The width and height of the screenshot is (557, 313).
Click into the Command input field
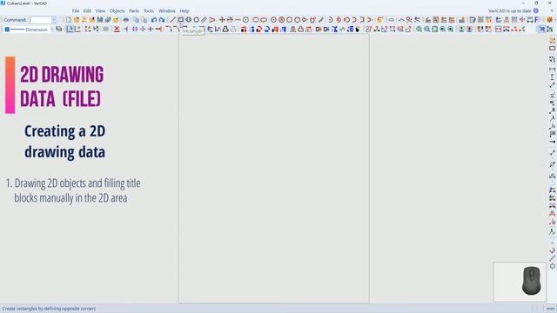click(41, 20)
